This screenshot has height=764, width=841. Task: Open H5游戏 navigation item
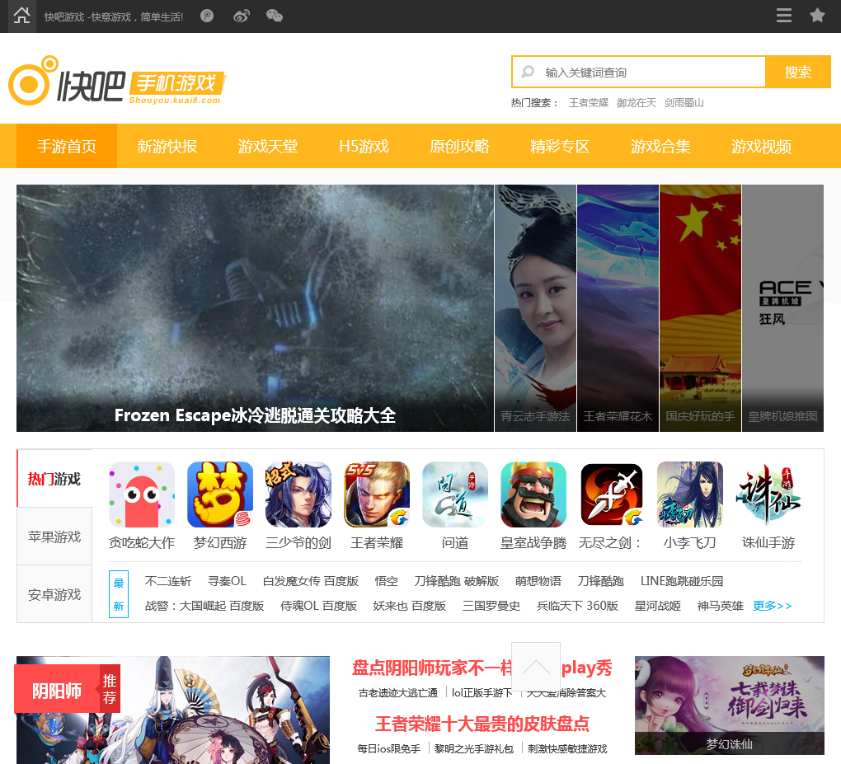click(364, 146)
